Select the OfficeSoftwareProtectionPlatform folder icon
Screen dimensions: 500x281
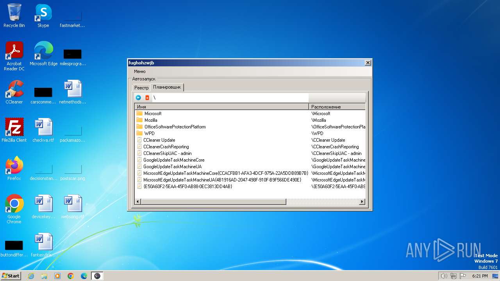[x=139, y=127]
